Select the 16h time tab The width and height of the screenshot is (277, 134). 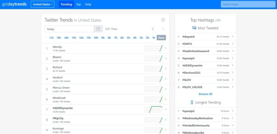coord(51,38)
